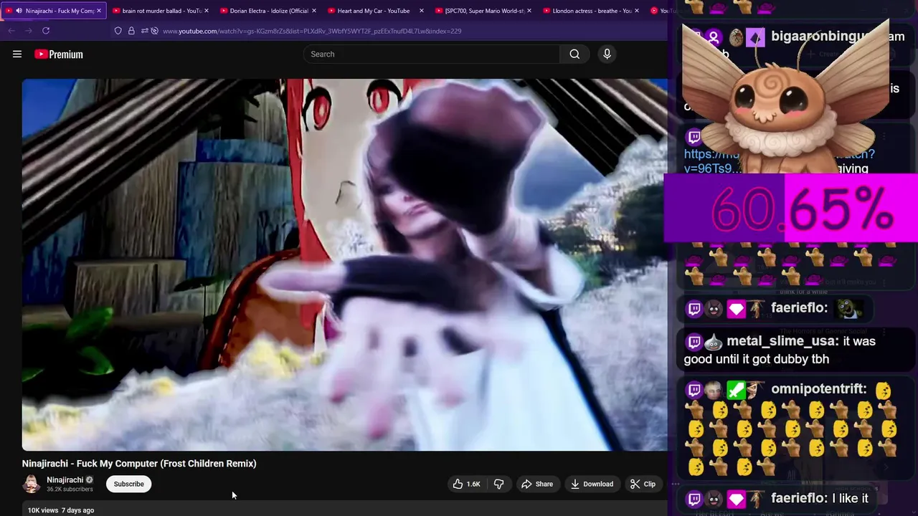This screenshot has height=516, width=918.
Task: Download the video
Action: pos(592,484)
